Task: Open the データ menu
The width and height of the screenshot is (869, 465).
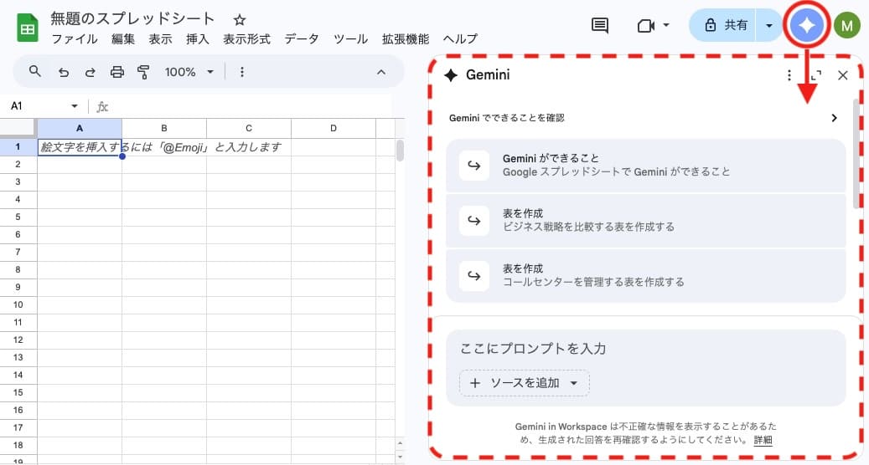Action: point(302,39)
